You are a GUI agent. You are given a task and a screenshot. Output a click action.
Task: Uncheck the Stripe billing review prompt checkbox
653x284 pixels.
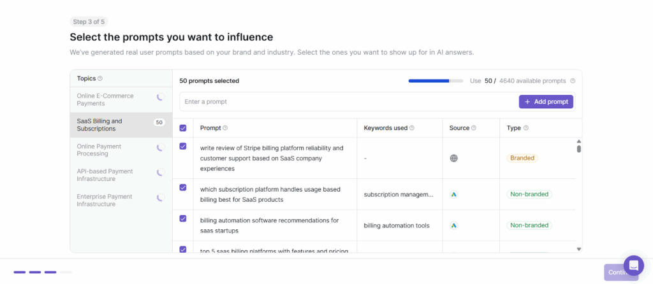(183, 146)
